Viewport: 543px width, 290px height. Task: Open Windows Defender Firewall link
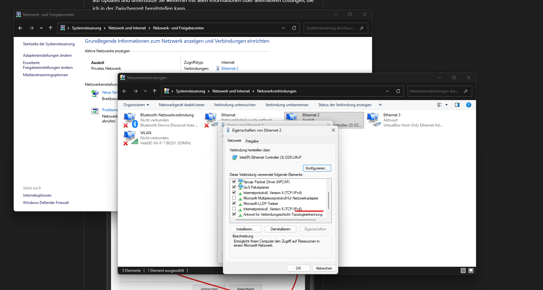pyautogui.click(x=46, y=203)
